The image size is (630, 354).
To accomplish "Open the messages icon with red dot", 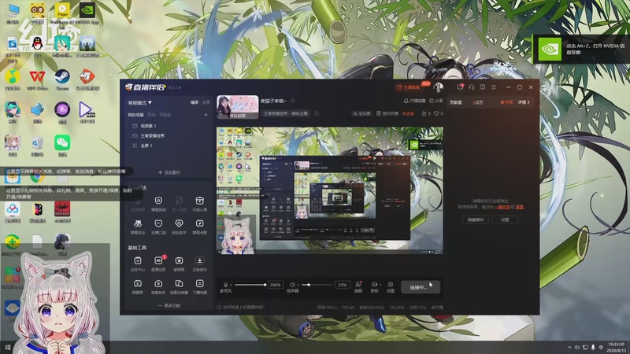I will tap(460, 87).
